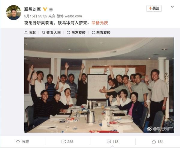Open the post timestamp 5月15日 23:32
Screen dimensions: 180x148
pyautogui.click(x=36, y=16)
